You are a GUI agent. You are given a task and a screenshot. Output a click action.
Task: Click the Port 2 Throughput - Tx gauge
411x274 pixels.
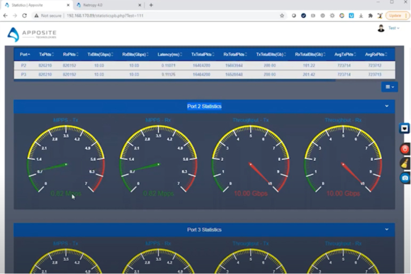coord(251,158)
